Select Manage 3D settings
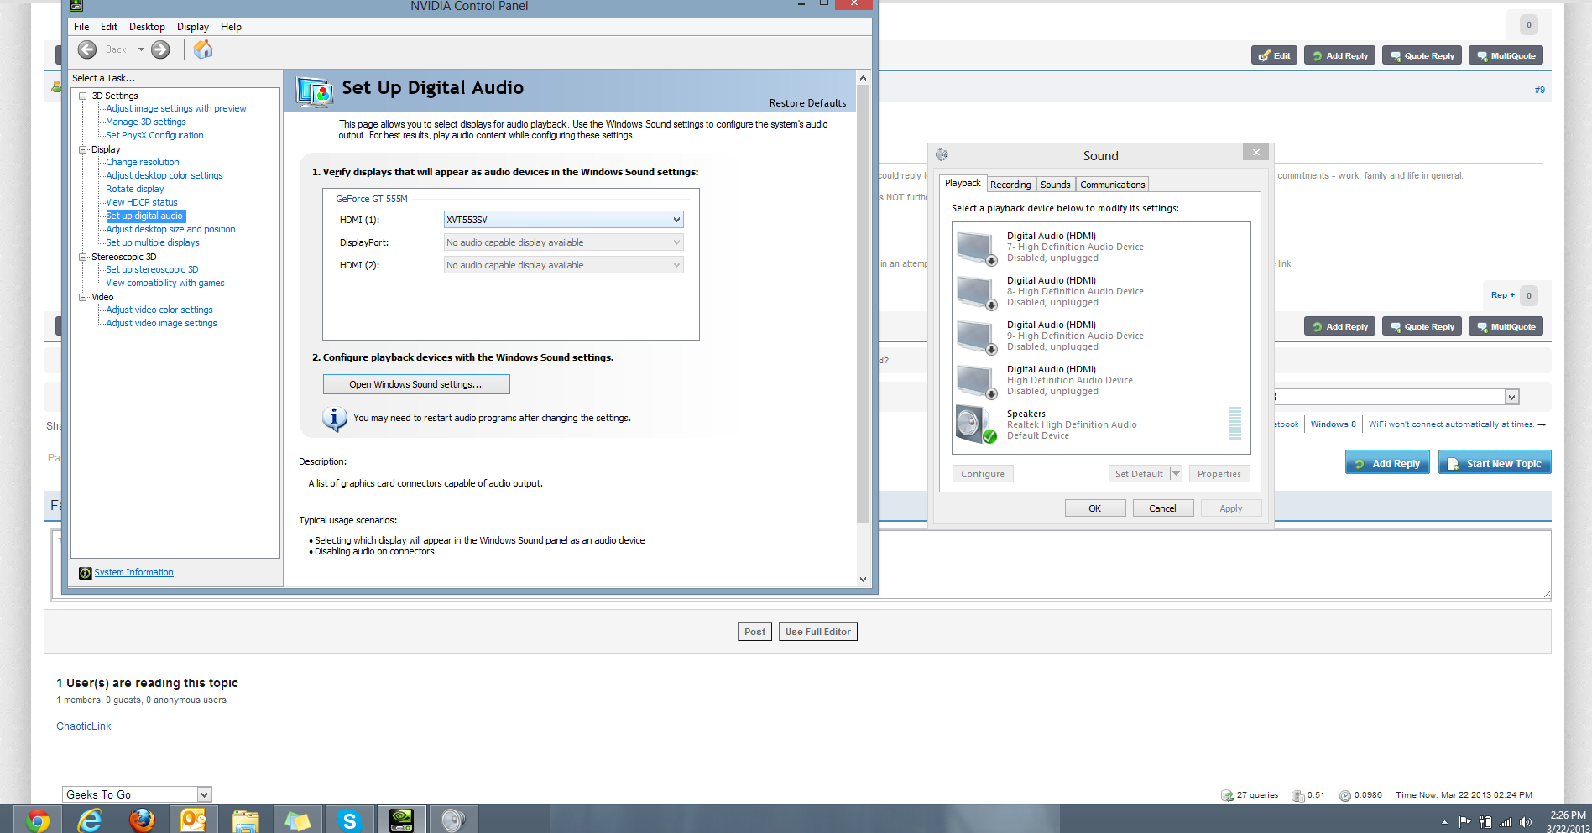Viewport: 1592px width, 833px height. tap(146, 122)
